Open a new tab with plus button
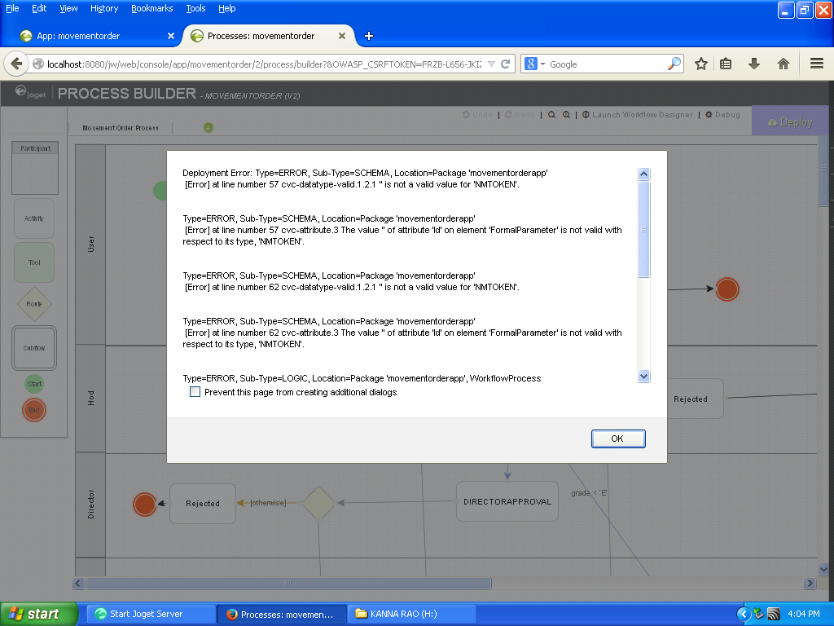Image resolution: width=834 pixels, height=626 pixels. [x=369, y=36]
